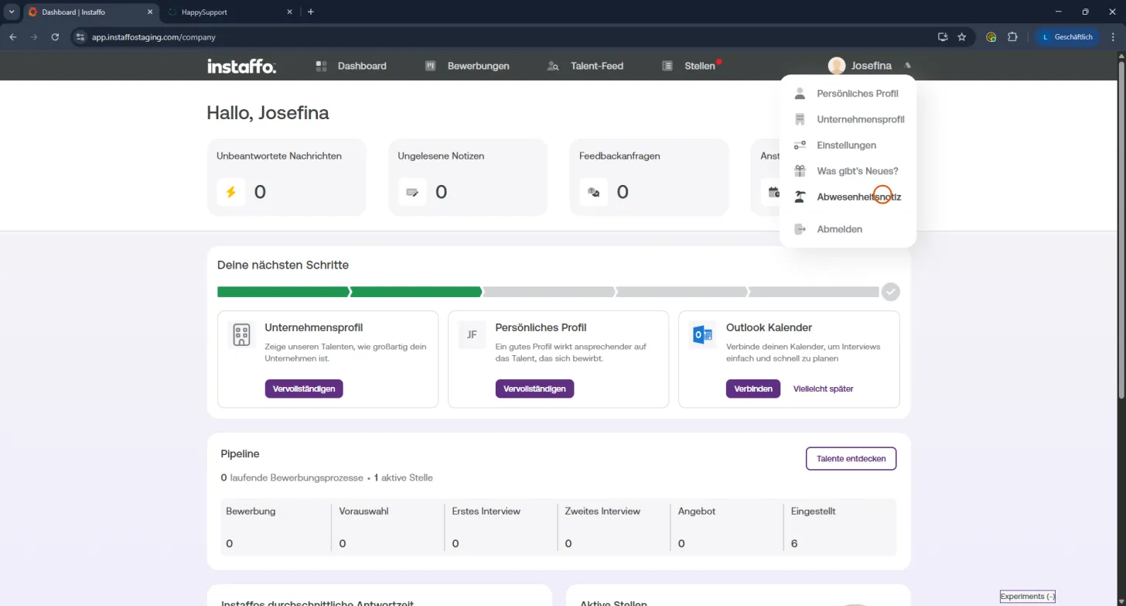The height and width of the screenshot is (606, 1126).
Task: Click the Talente entdecken button
Action: point(851,458)
